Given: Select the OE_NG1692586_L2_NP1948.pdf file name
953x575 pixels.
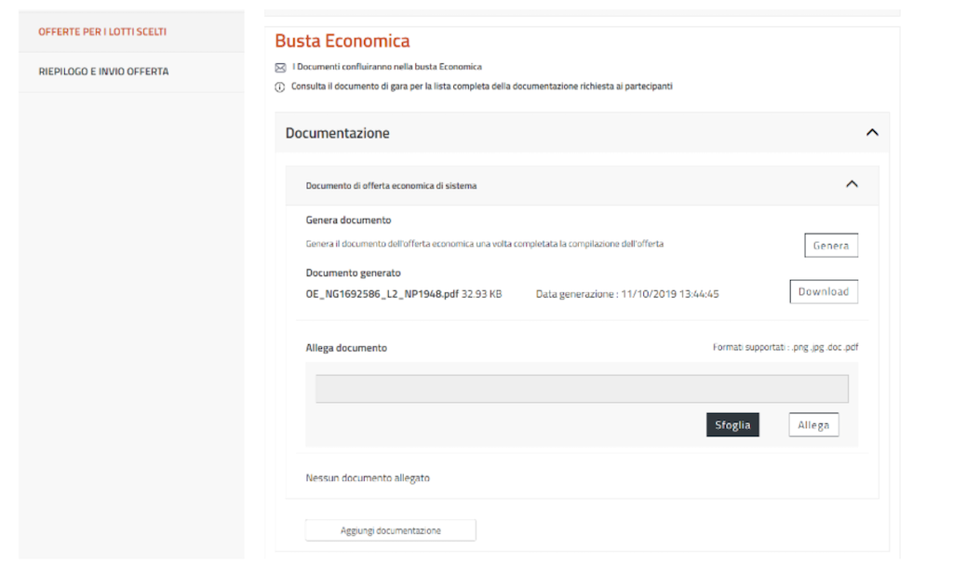Looking at the screenshot, I should tap(382, 294).
